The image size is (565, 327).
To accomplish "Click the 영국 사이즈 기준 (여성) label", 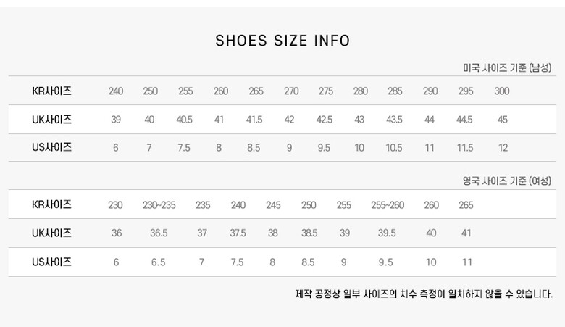I will pos(507,181).
